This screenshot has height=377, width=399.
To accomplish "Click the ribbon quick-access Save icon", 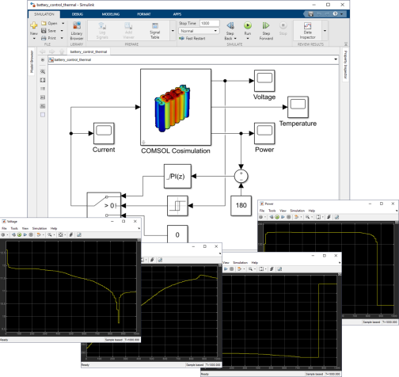I will coord(311,13).
